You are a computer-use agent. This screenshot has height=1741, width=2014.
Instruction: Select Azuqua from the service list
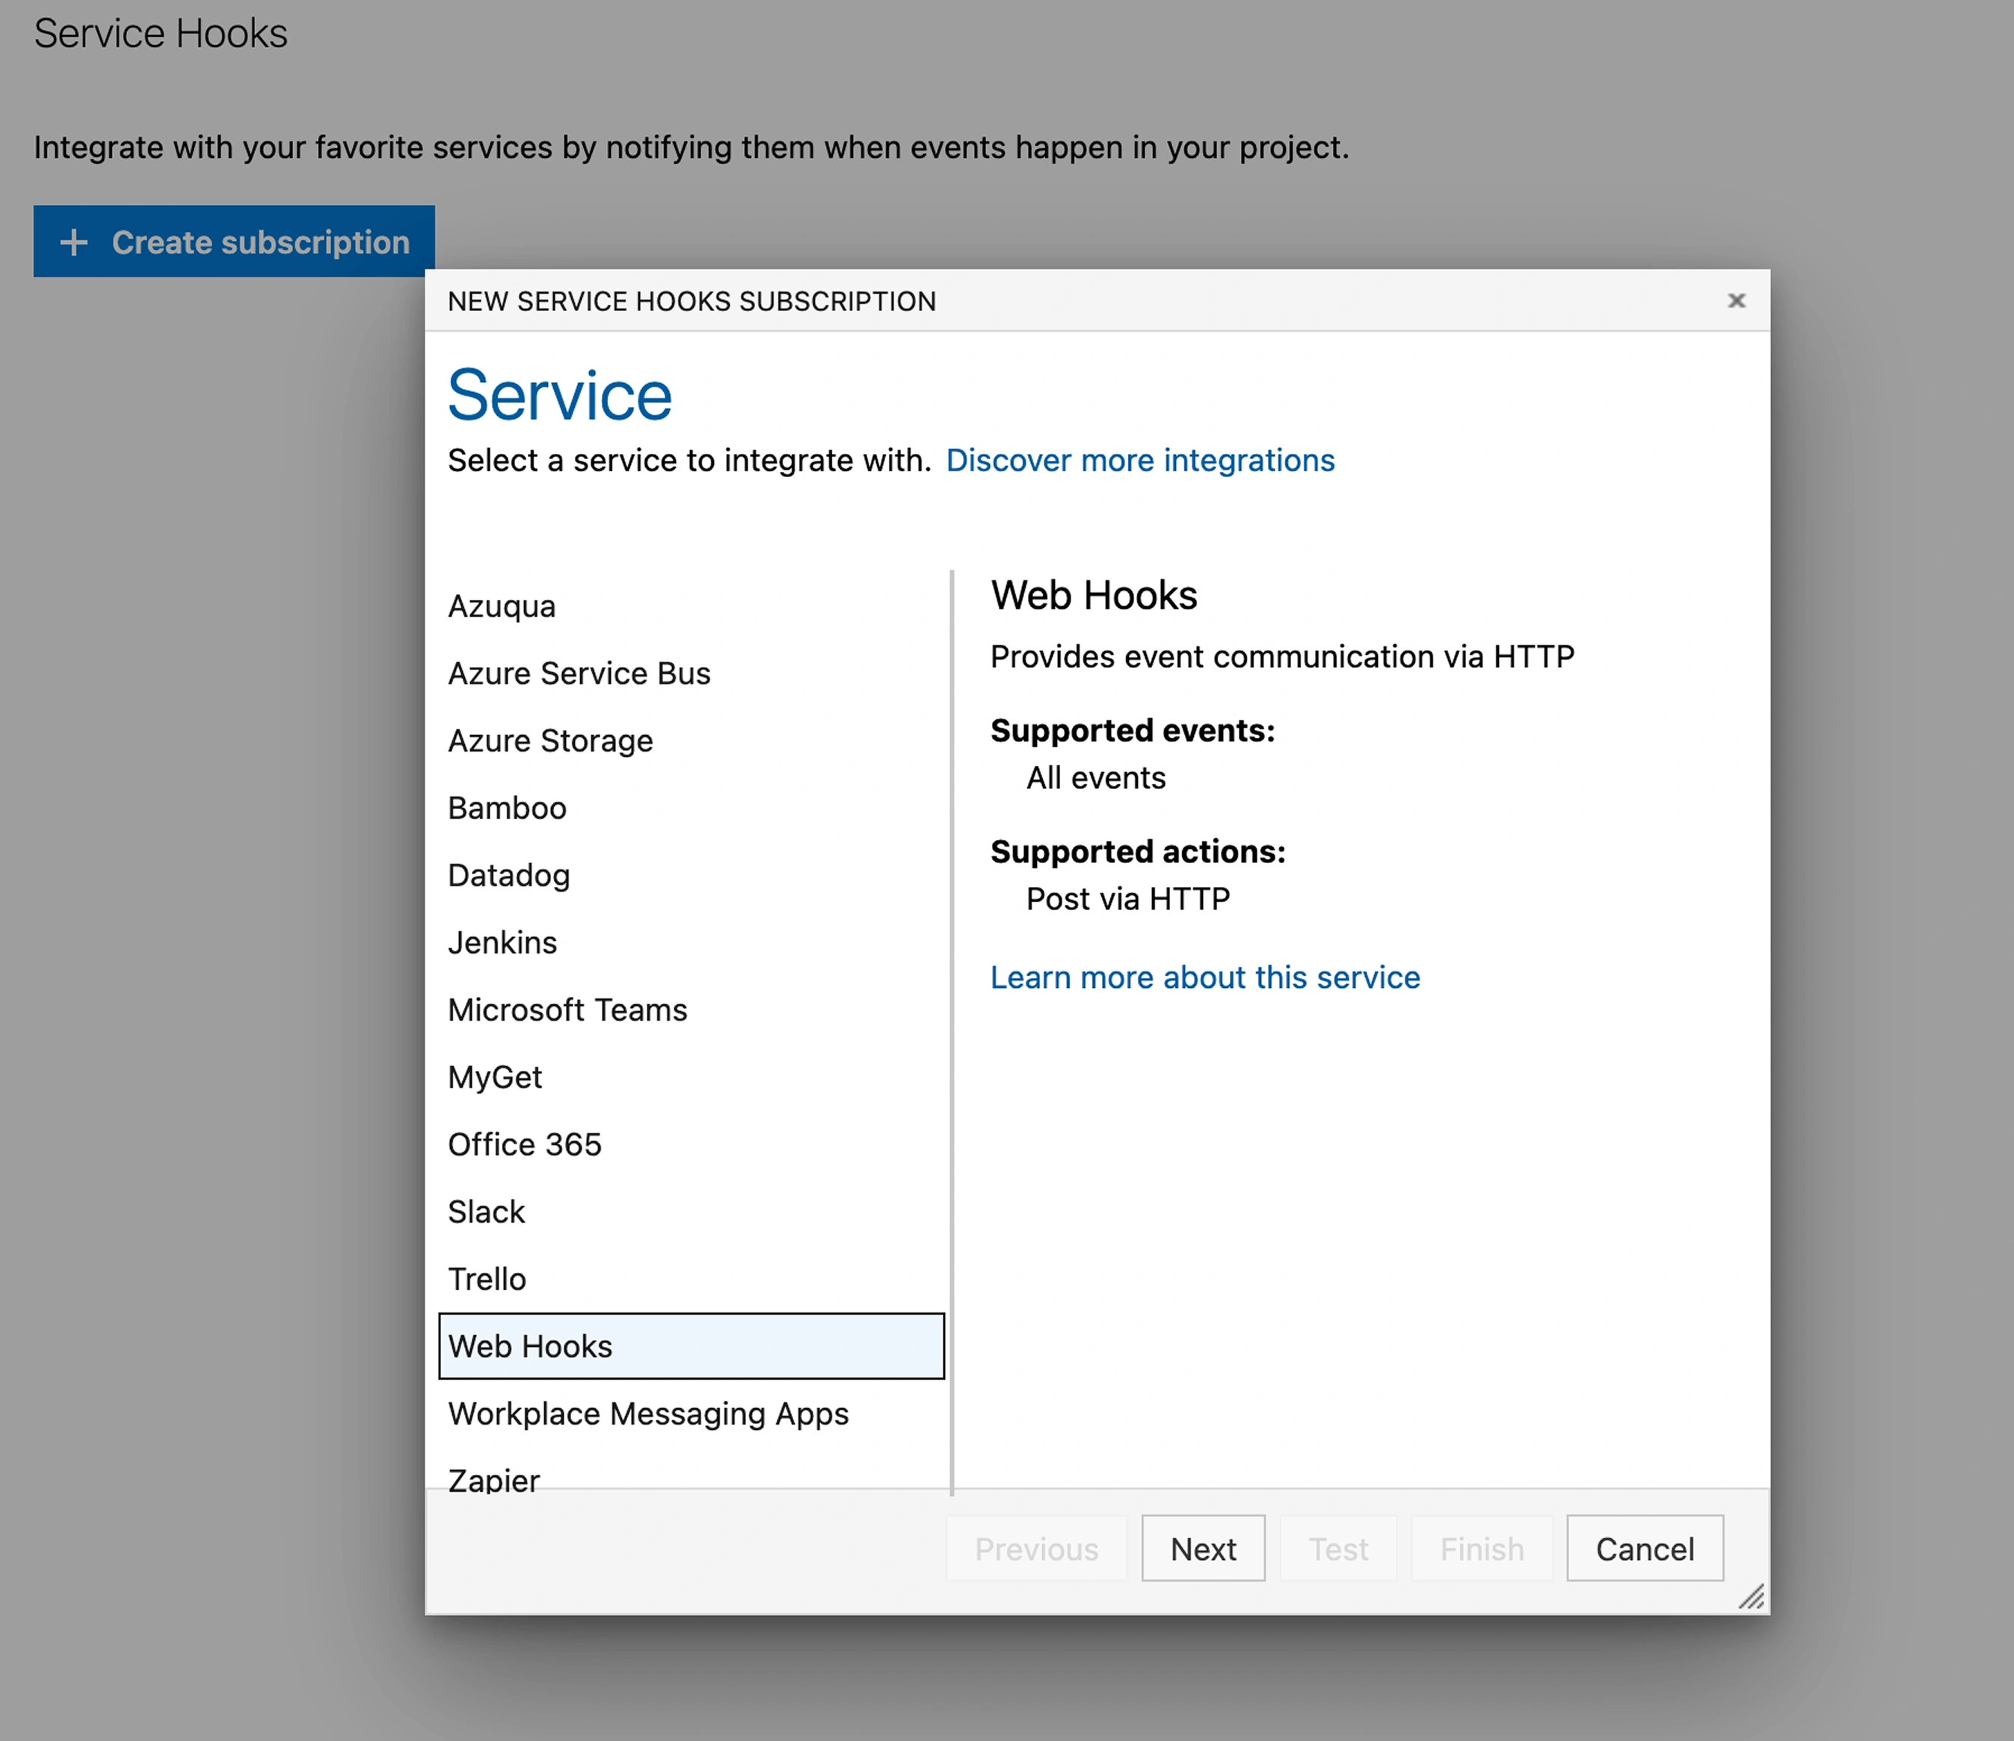502,607
